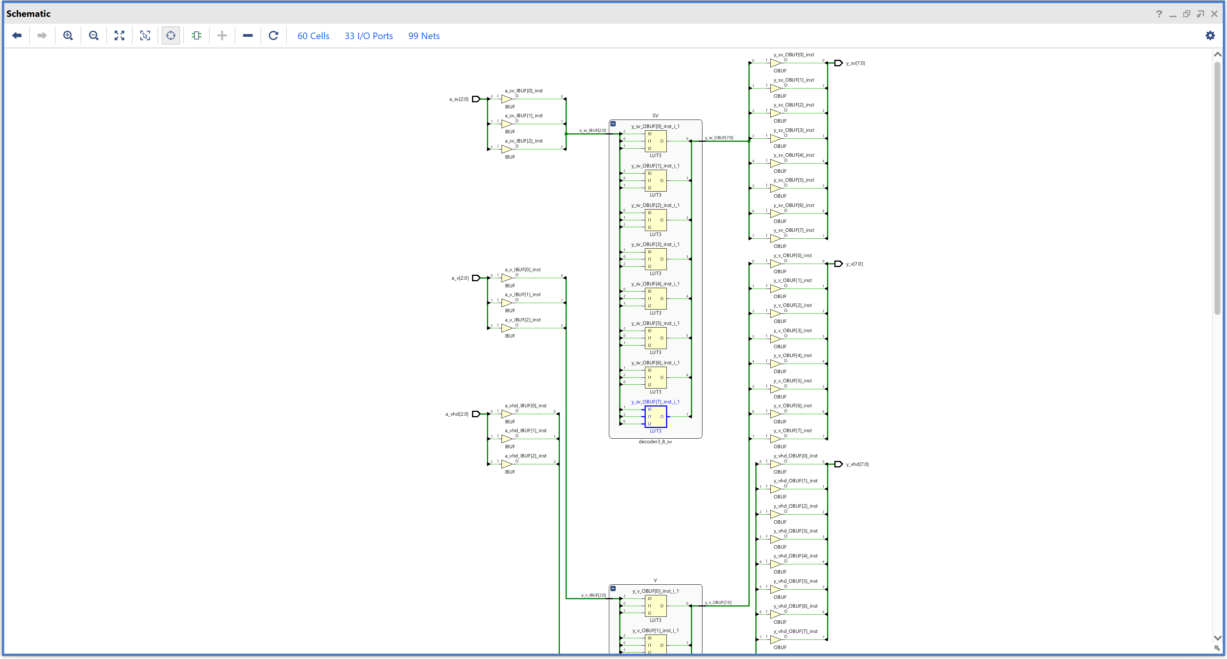Screen dimensions: 1227x659
Task: Open schematic settings gear
Action: pos(1210,36)
